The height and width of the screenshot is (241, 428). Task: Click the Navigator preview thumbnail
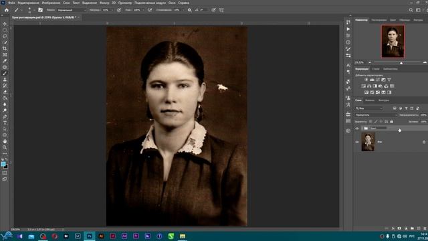click(x=393, y=42)
